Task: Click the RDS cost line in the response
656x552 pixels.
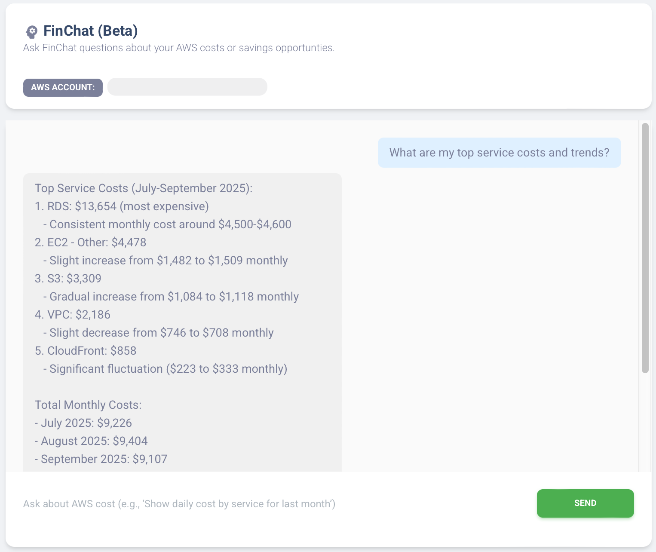Action: click(122, 206)
